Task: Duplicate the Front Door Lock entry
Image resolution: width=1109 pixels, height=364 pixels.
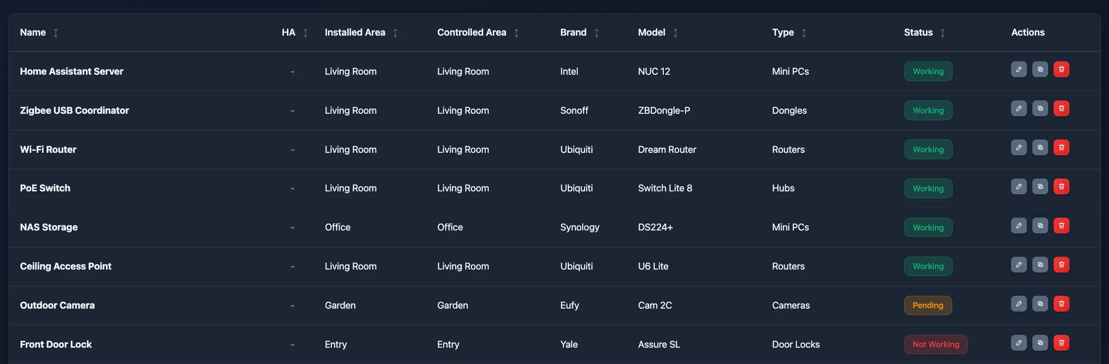Action: pos(1040,343)
